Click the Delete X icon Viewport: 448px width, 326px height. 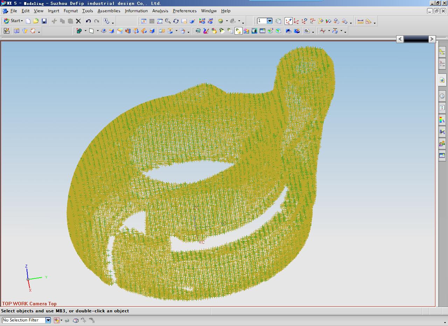(78, 21)
